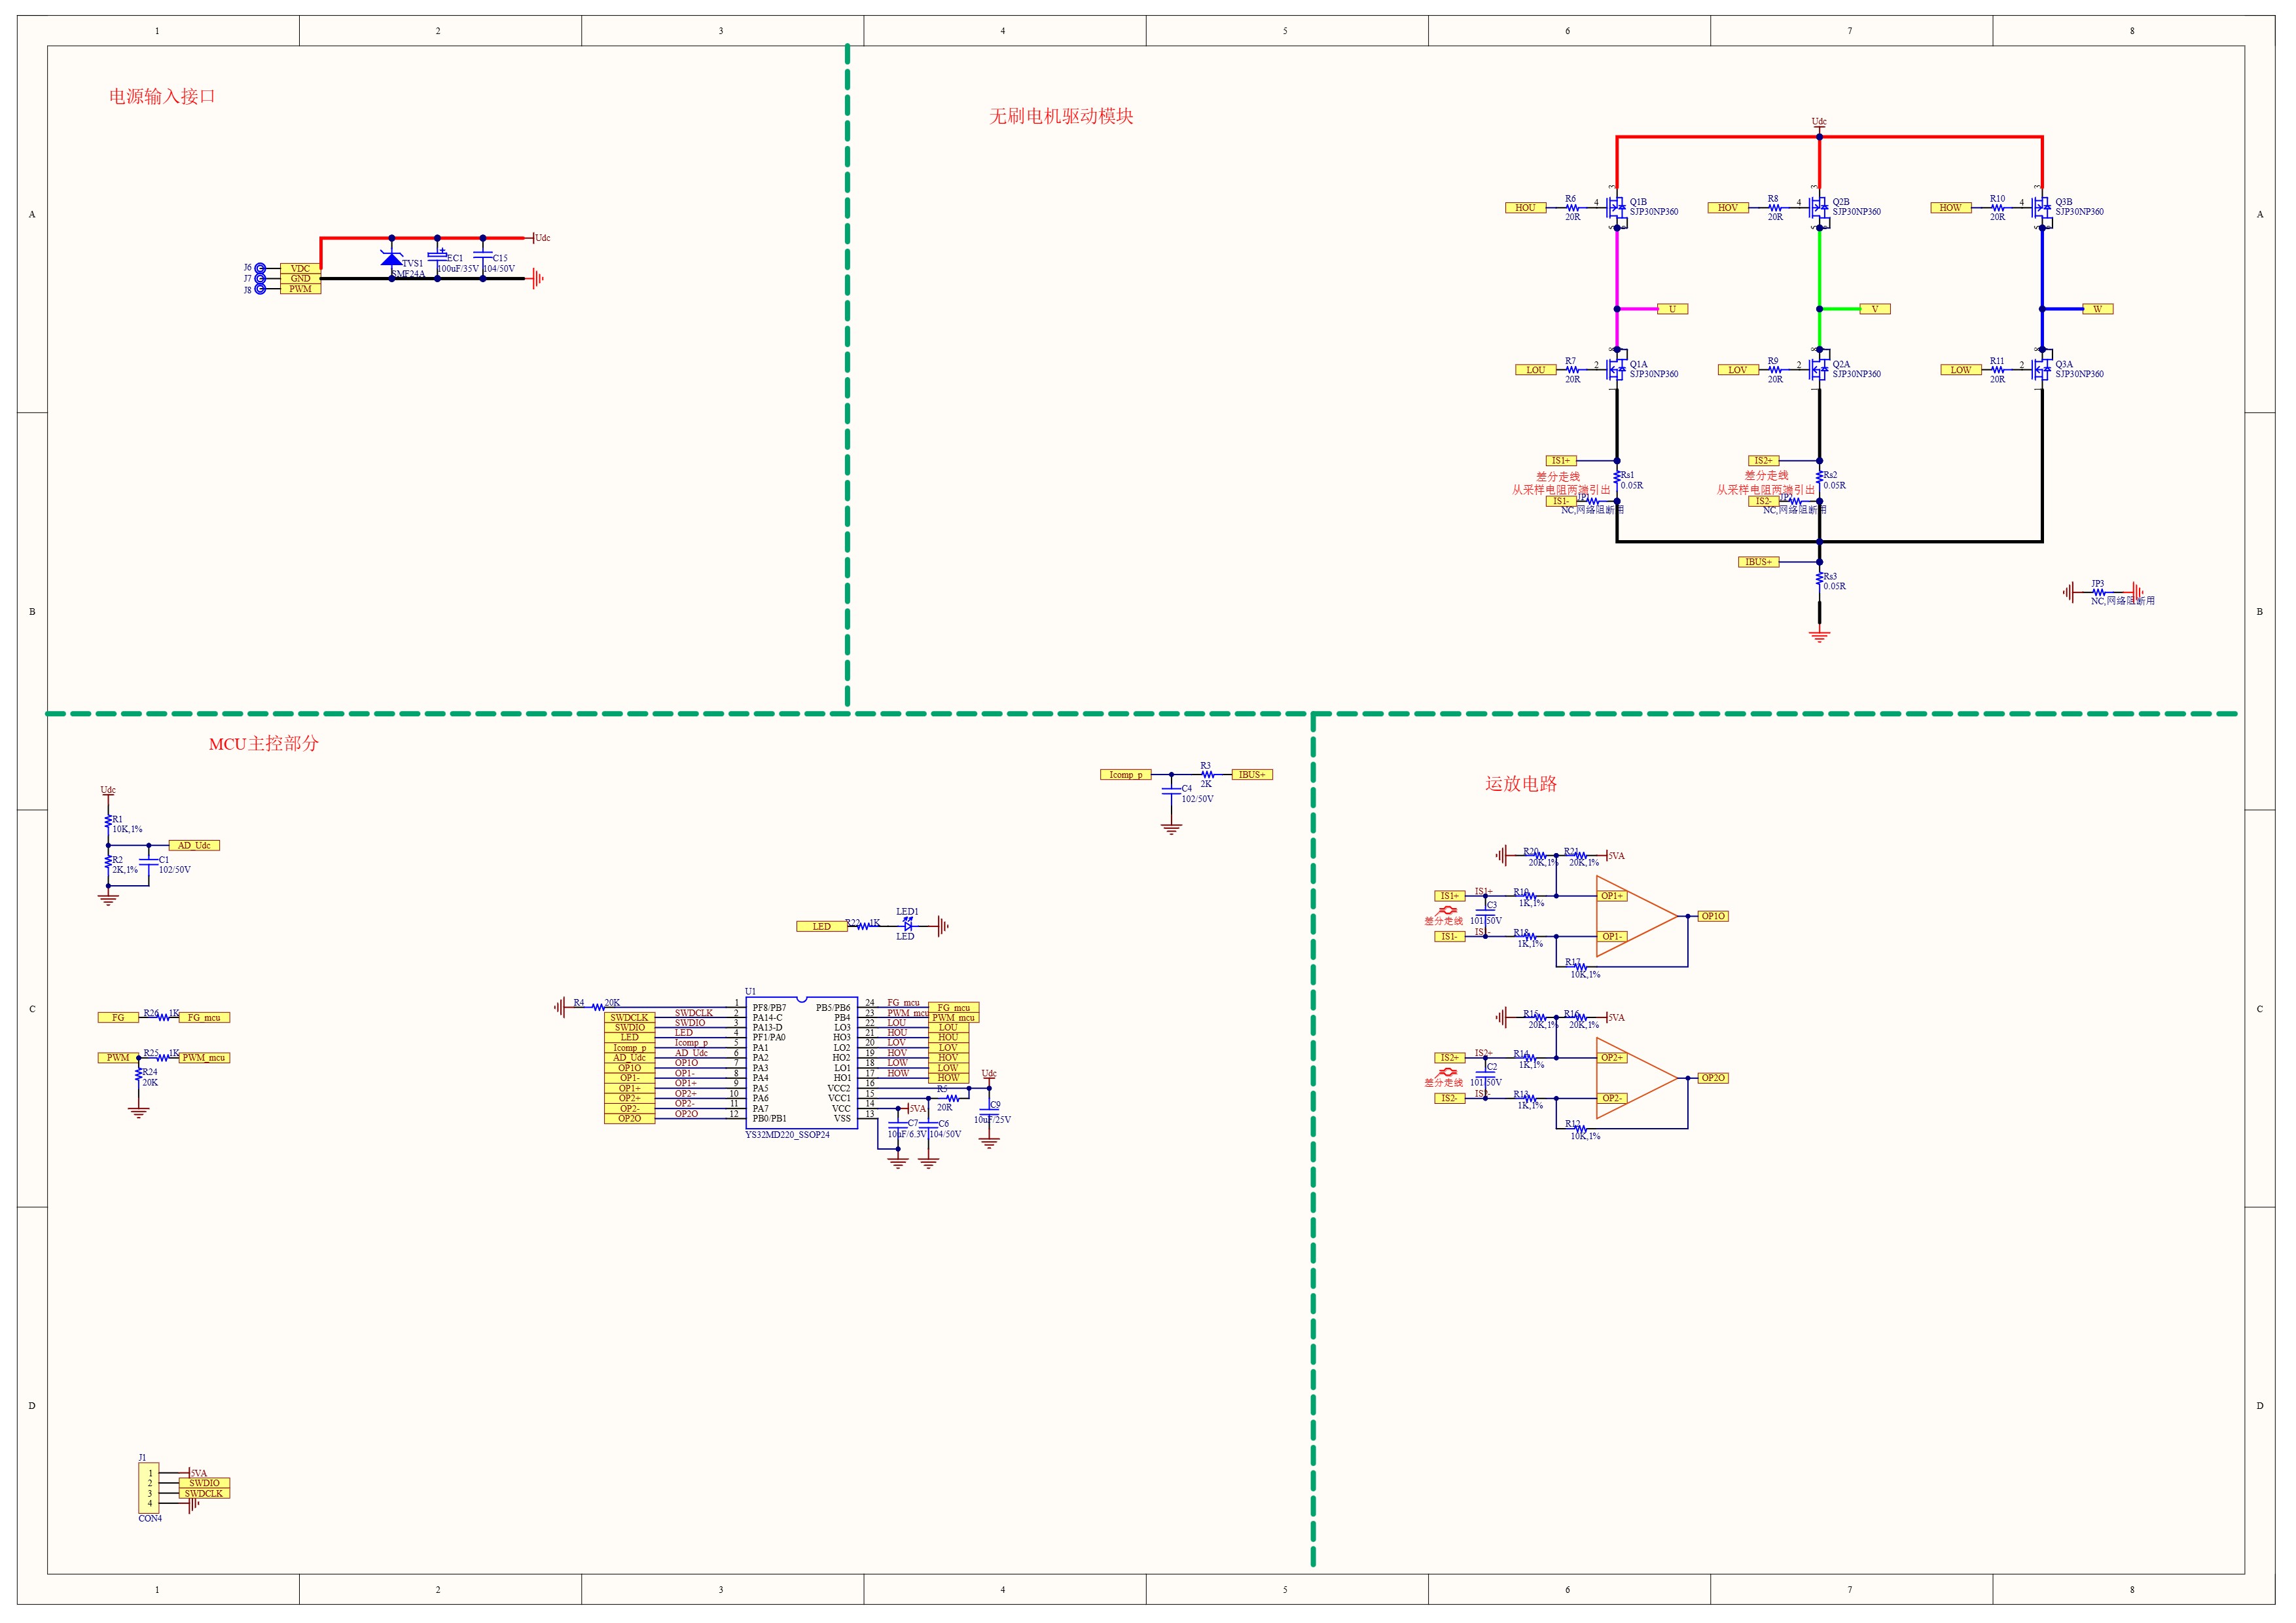The image size is (2296, 1623).
Task: Click the 'SJP30NP360' label beside Q3B
Action: (2079, 212)
